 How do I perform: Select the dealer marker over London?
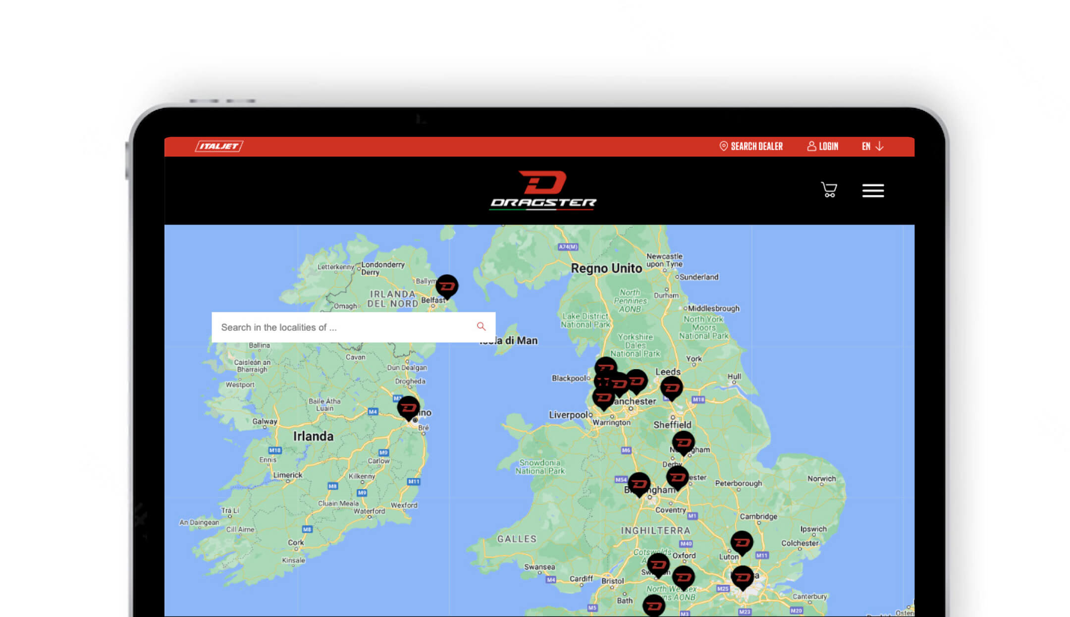pos(743,578)
